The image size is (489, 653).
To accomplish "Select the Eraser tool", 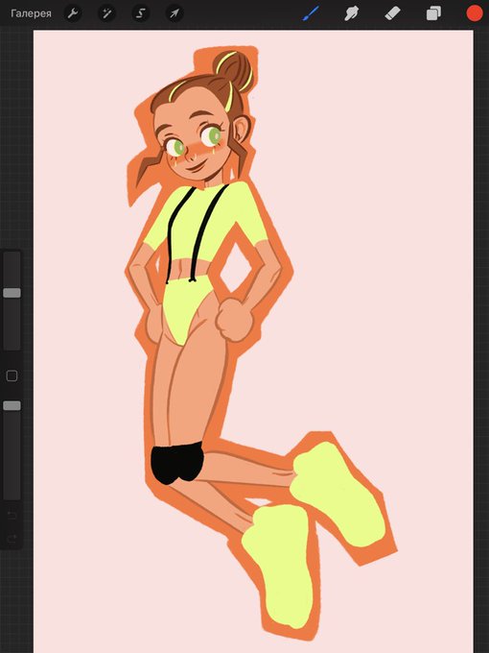I will [x=392, y=13].
